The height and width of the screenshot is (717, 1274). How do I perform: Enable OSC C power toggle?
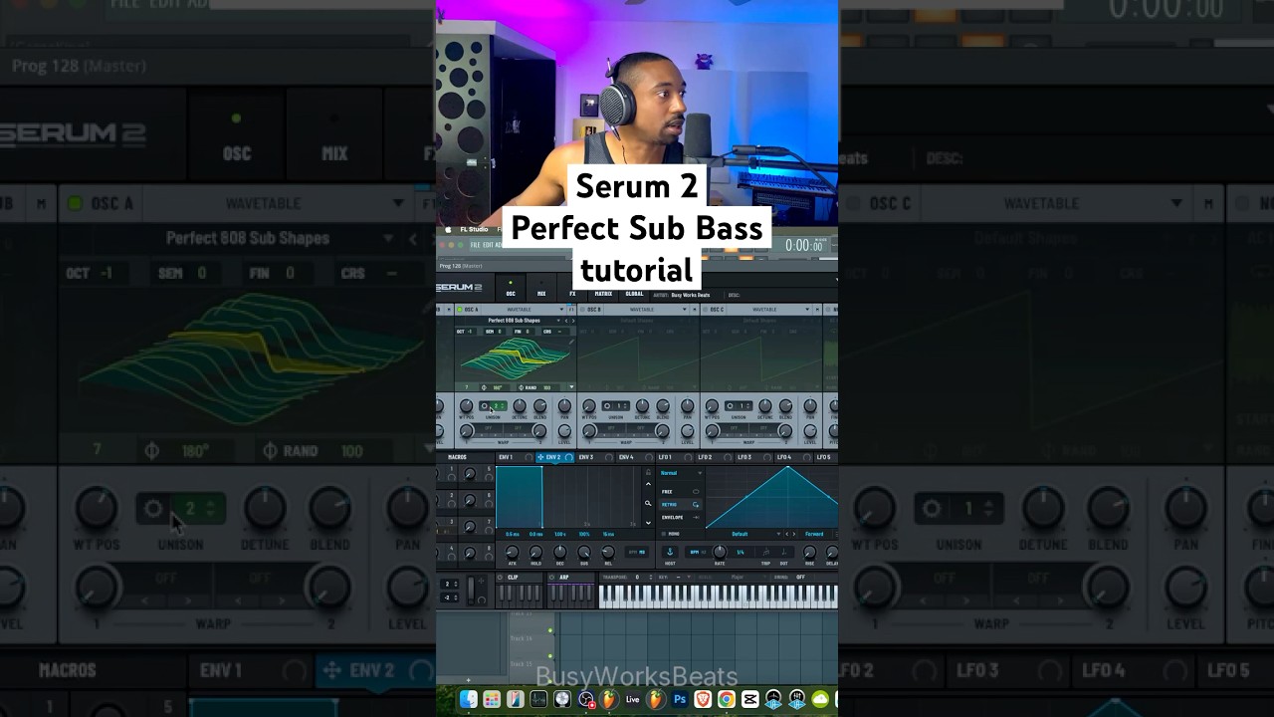(x=705, y=310)
